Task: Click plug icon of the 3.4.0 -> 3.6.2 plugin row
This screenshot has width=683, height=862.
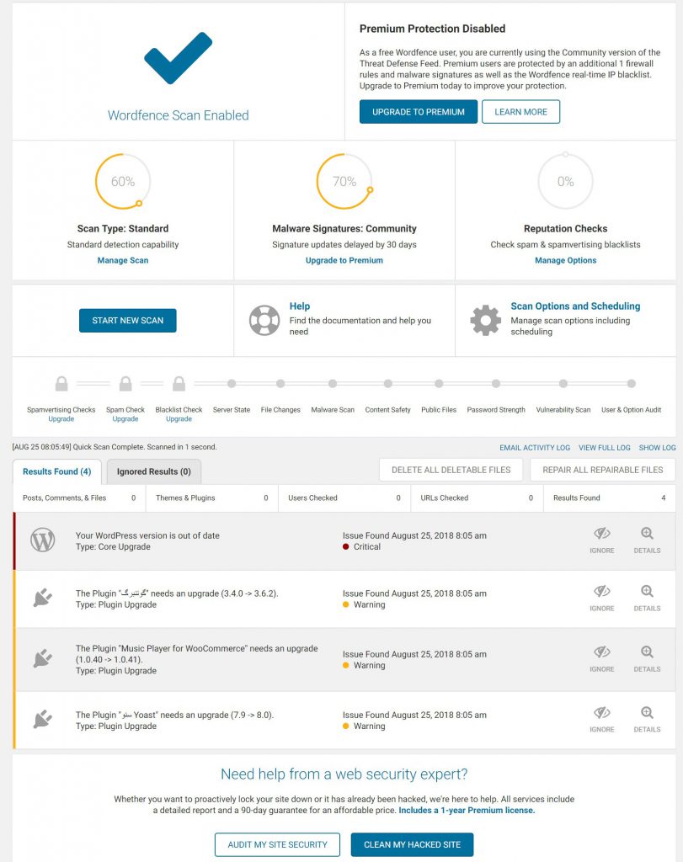Action: tap(43, 598)
